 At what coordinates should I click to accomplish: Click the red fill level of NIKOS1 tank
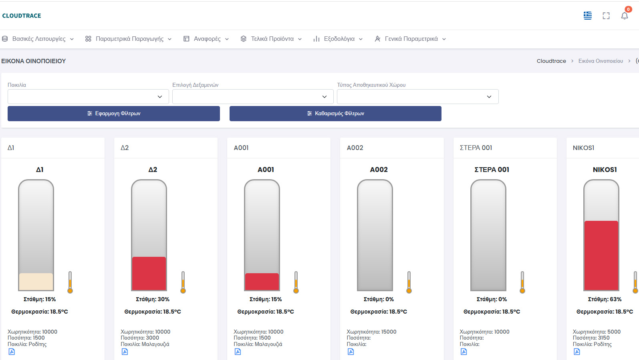coord(601,255)
